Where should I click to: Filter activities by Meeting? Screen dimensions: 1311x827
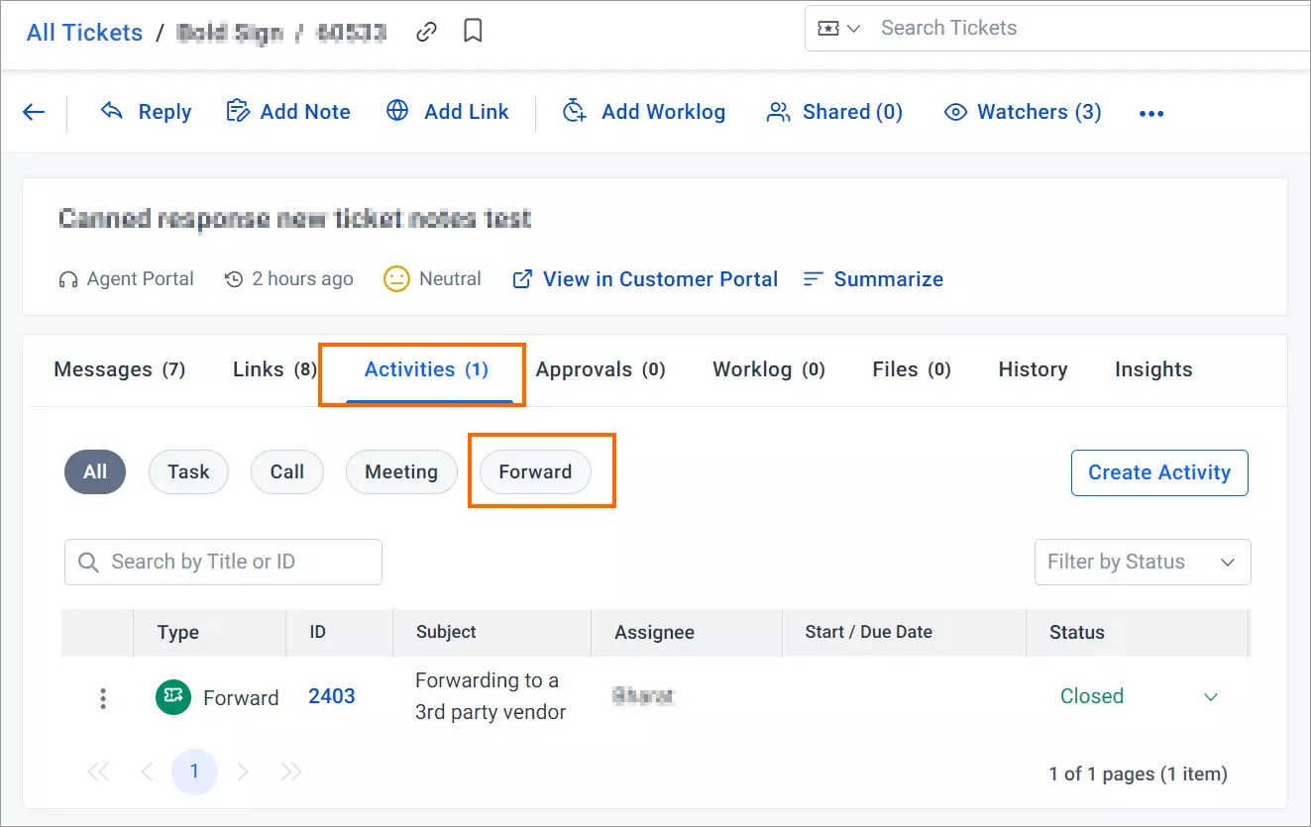click(x=401, y=472)
